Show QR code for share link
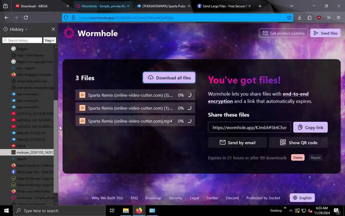Screen dimensions: 345x216 click(298, 143)
